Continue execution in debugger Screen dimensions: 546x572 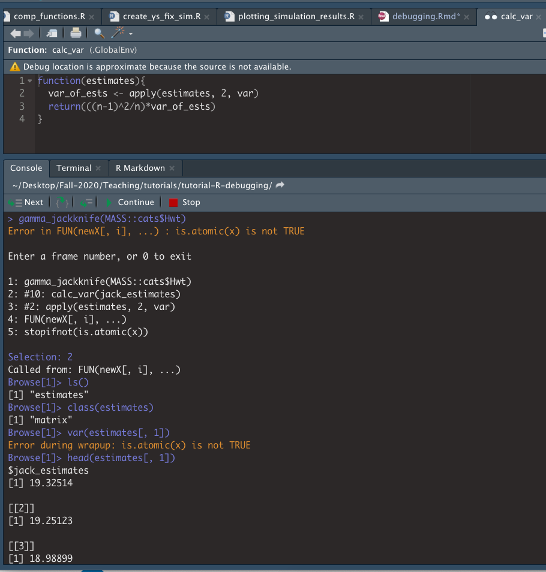coord(130,203)
